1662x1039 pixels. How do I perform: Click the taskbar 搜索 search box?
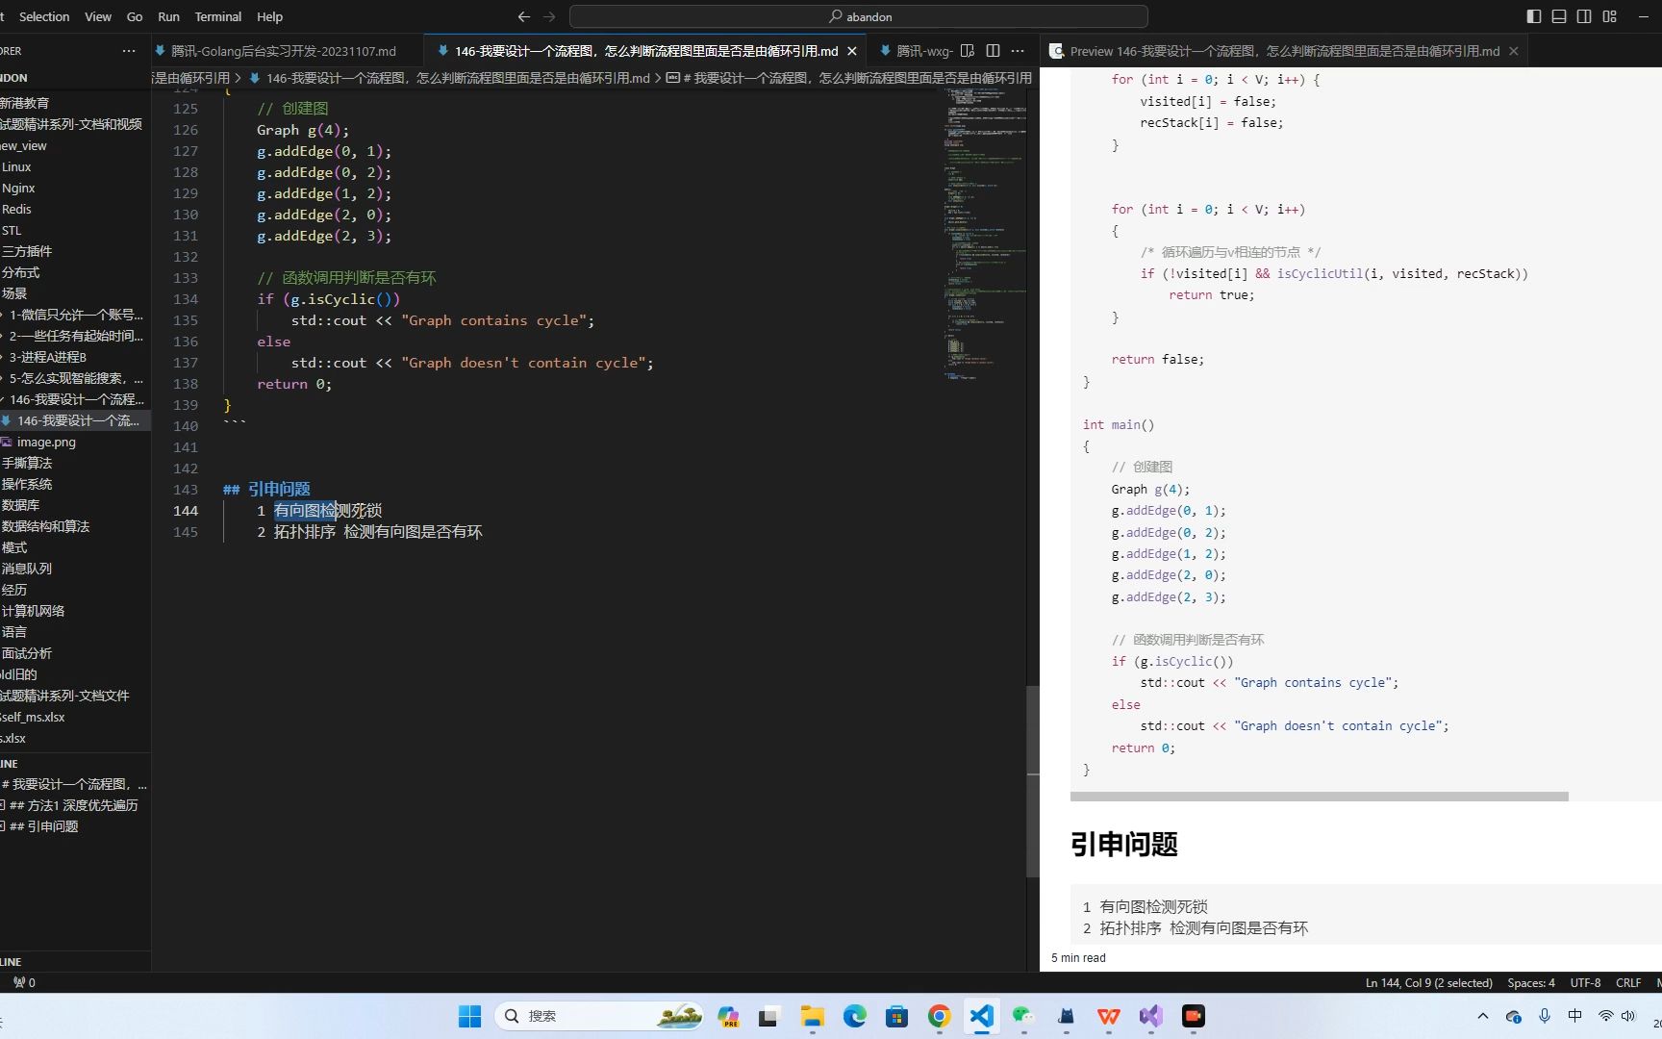(x=598, y=1016)
